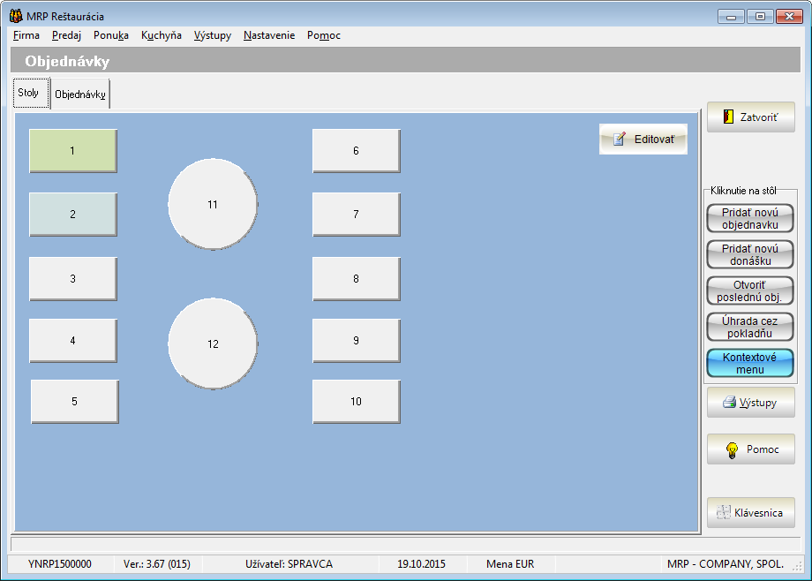Click the light blue table 2

coord(72,214)
